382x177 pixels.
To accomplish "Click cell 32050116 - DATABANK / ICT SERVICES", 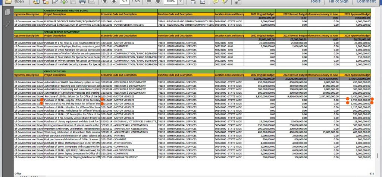I will click(129, 121).
